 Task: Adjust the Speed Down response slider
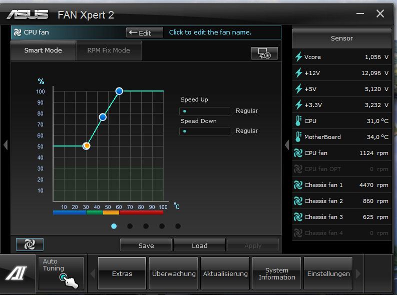pyautogui.click(x=205, y=131)
